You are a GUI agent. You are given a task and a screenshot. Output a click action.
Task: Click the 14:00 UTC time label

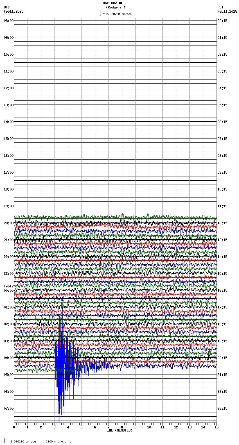click(x=9, y=122)
